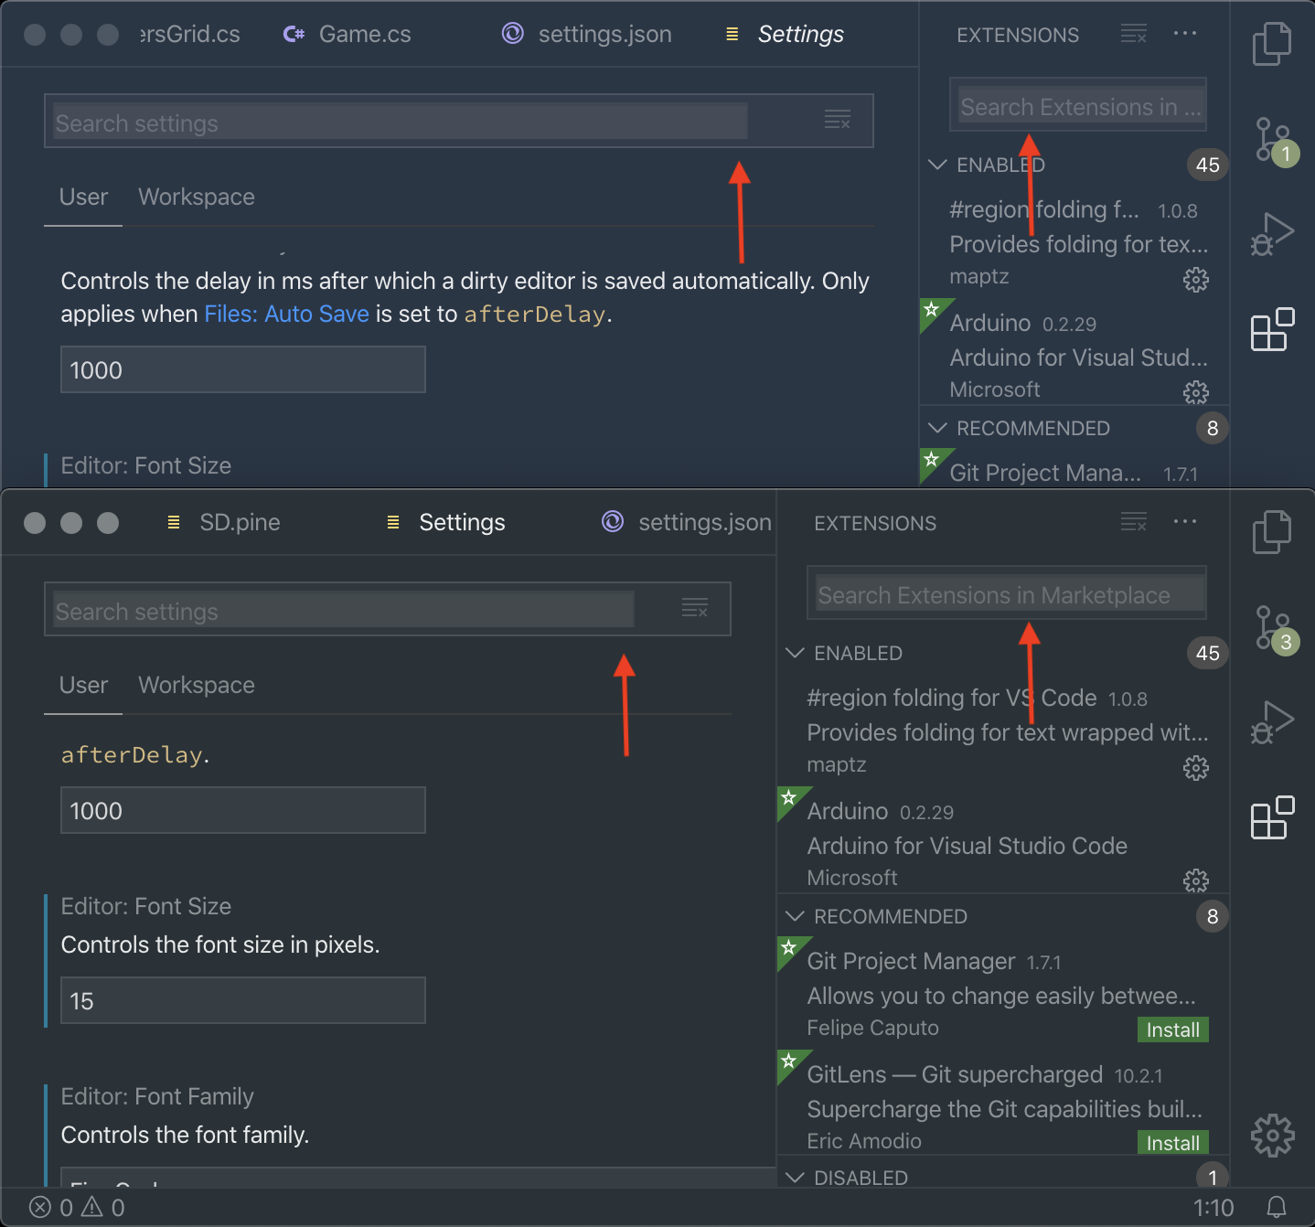Viewport: 1315px width, 1227px height.
Task: Open Explorer icon in top window activity bar
Action: [x=1271, y=44]
